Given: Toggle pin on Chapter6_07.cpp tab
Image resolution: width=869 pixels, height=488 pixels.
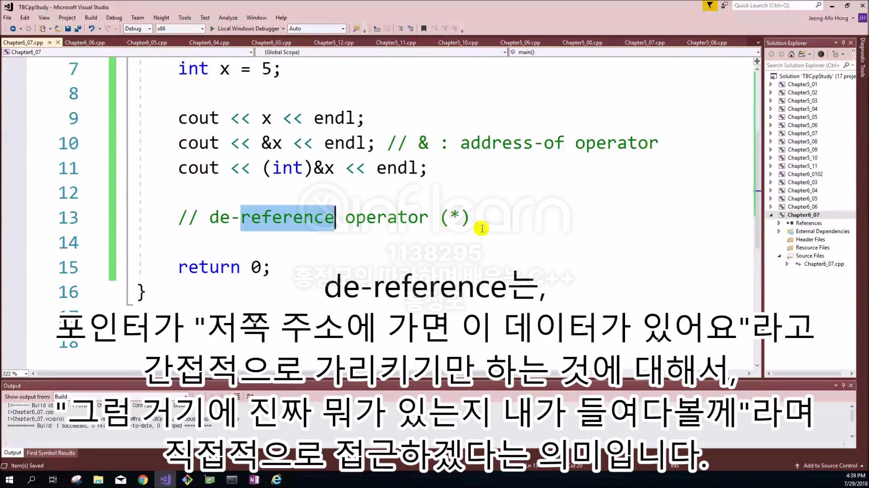Looking at the screenshot, I should 50,42.
